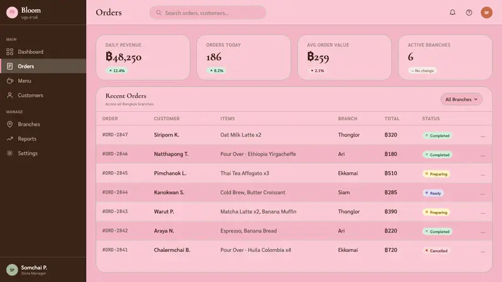Click Ready status of Kanokwan S. order
Viewport: 502px width, 282px height.
[433, 193]
